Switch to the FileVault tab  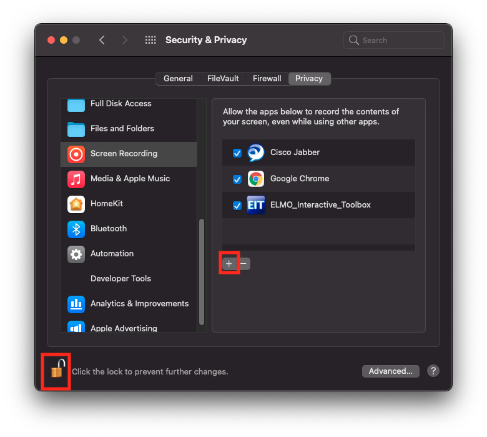coord(223,78)
